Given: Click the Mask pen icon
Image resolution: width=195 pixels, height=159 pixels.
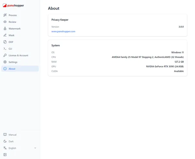Looking at the screenshot, I should point(5,35).
